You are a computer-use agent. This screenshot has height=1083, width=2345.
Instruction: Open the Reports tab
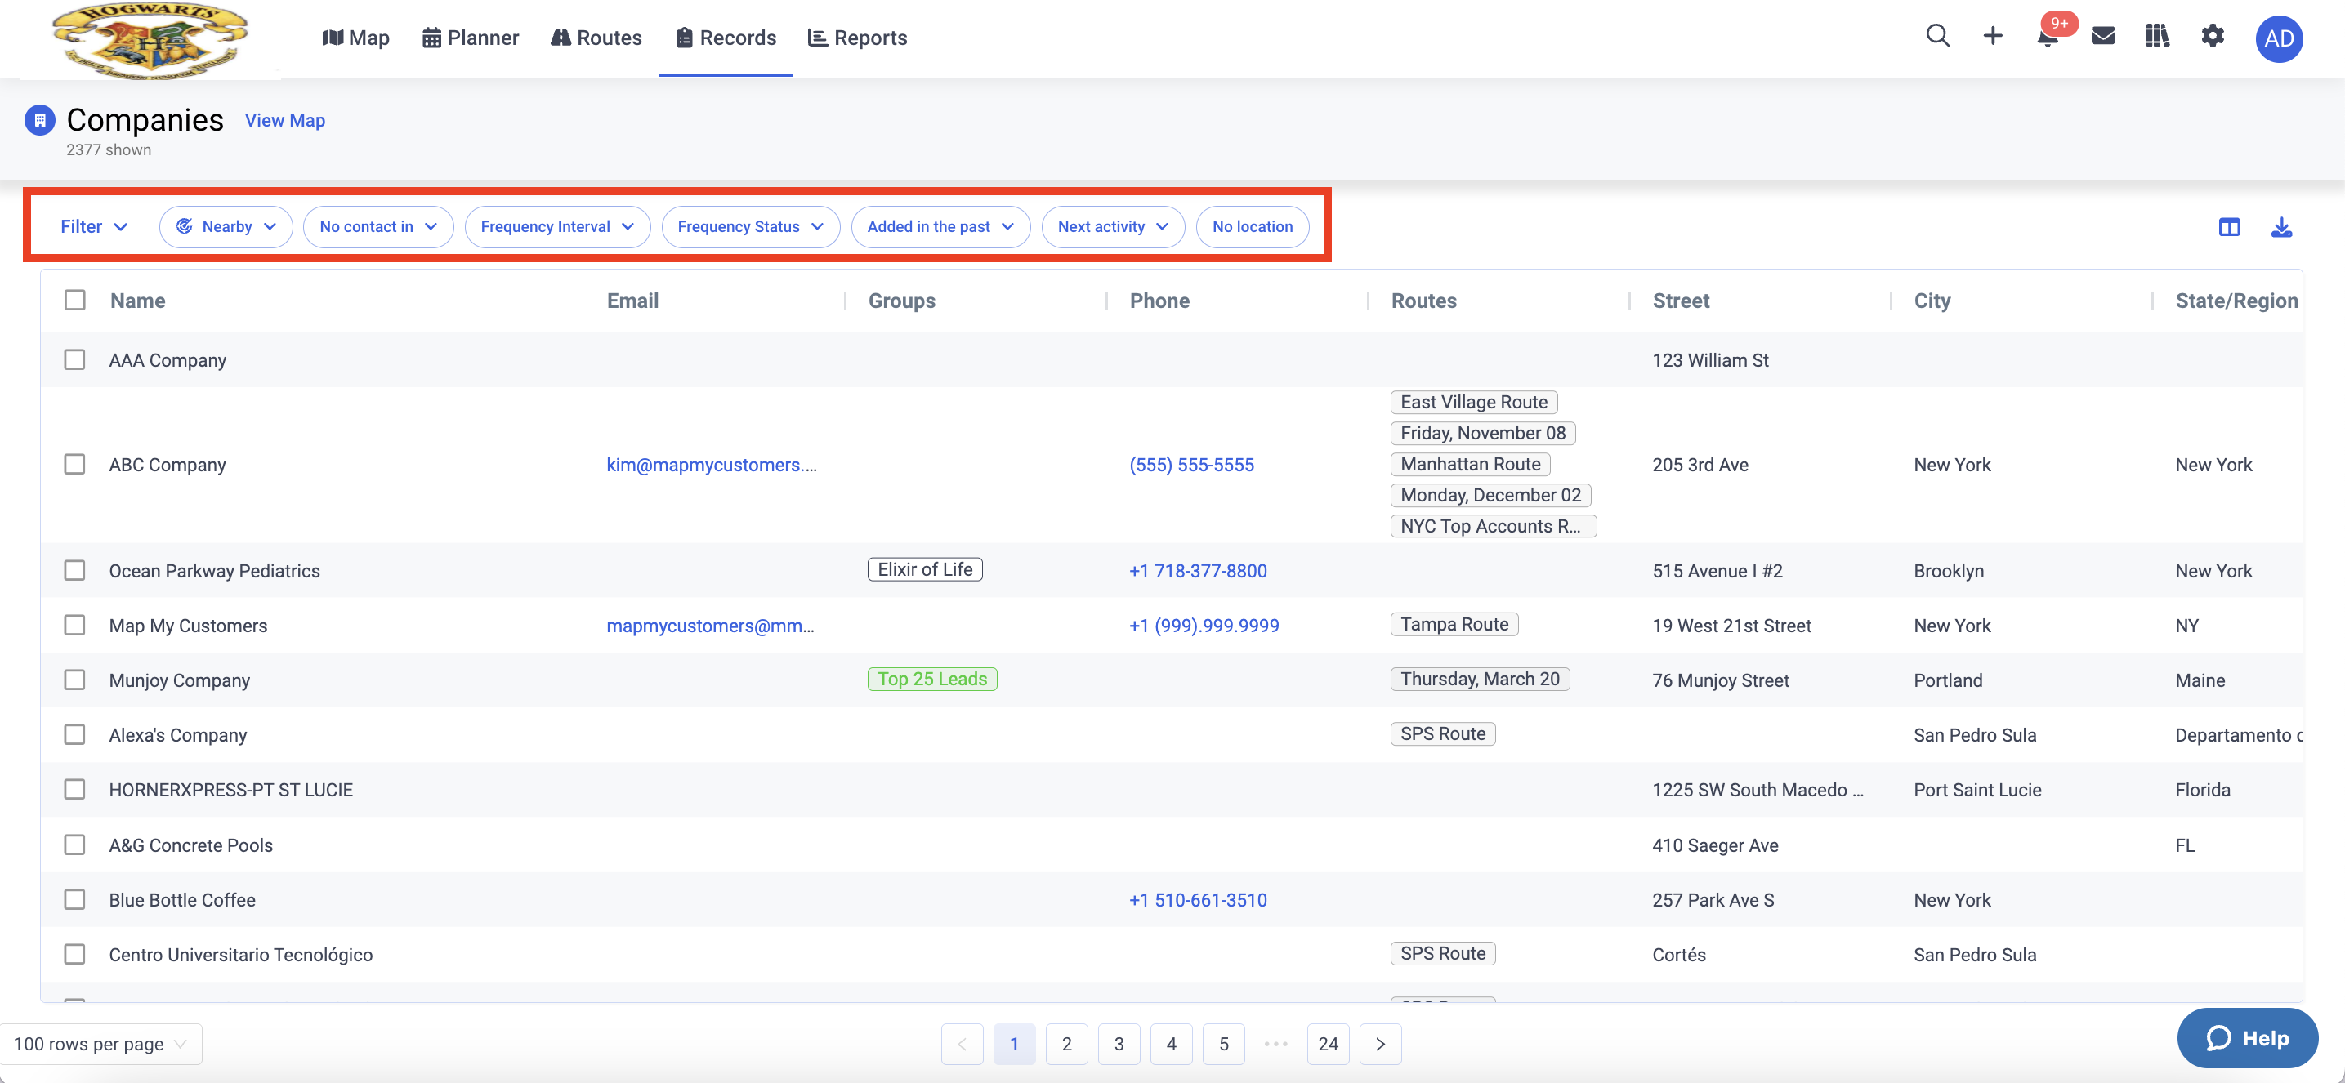tap(858, 38)
